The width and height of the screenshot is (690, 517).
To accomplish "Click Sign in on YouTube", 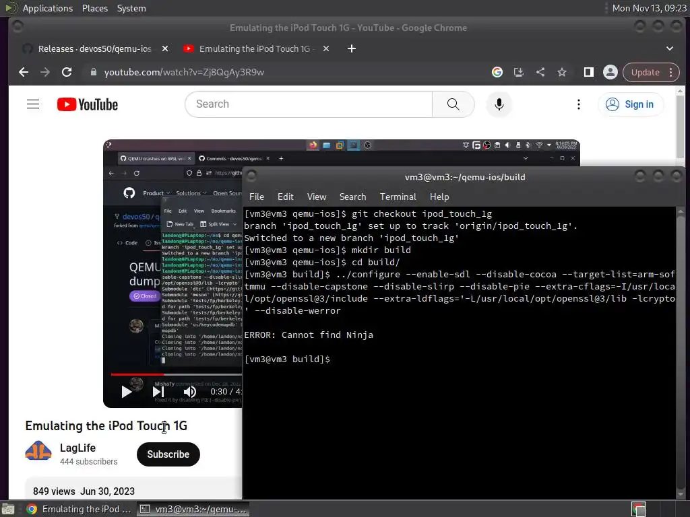I will click(631, 104).
